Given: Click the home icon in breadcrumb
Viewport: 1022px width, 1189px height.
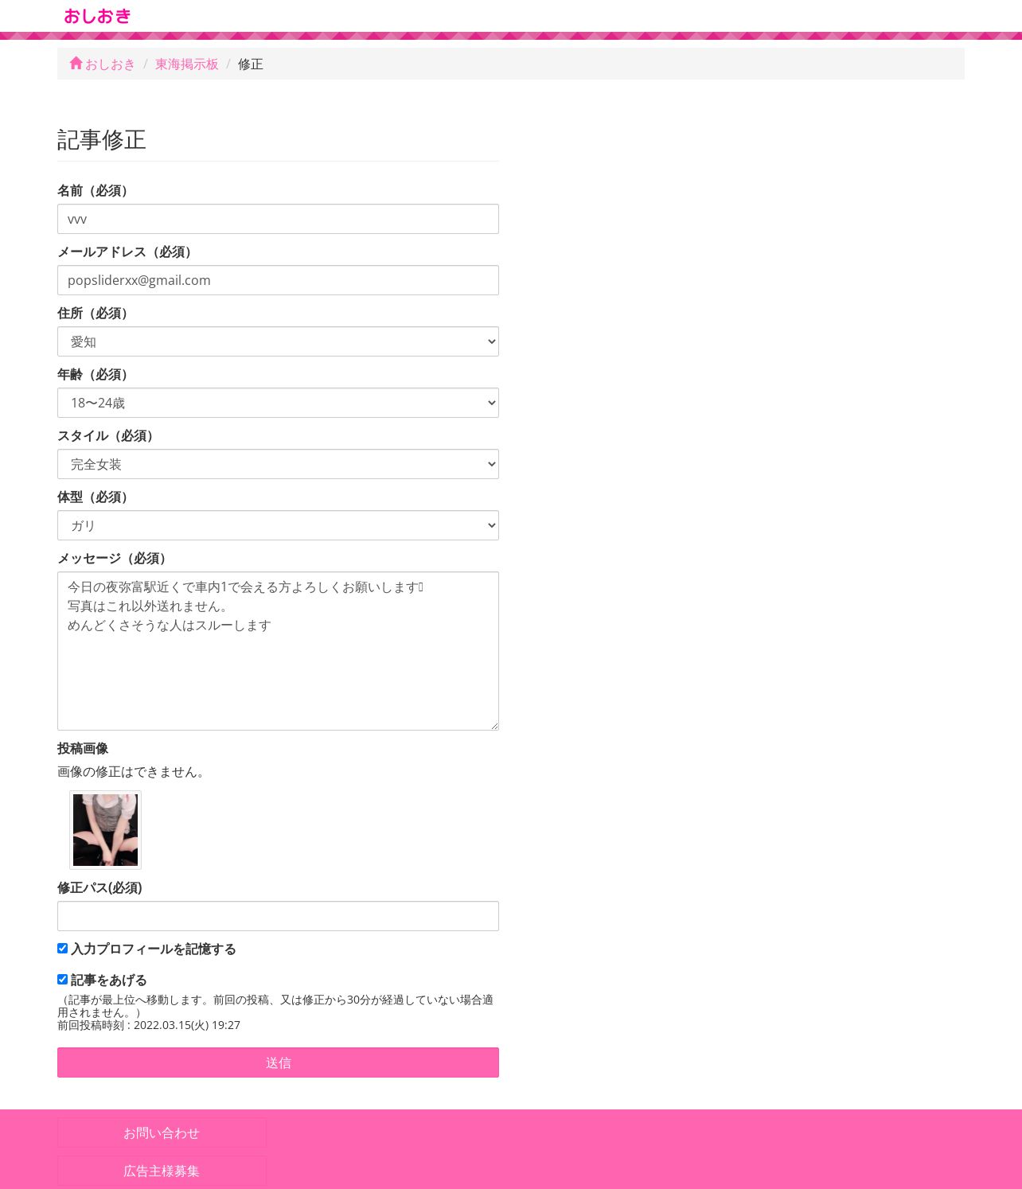Looking at the screenshot, I should point(76,63).
